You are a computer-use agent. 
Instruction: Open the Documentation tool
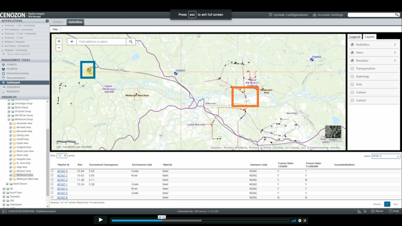click(16, 78)
